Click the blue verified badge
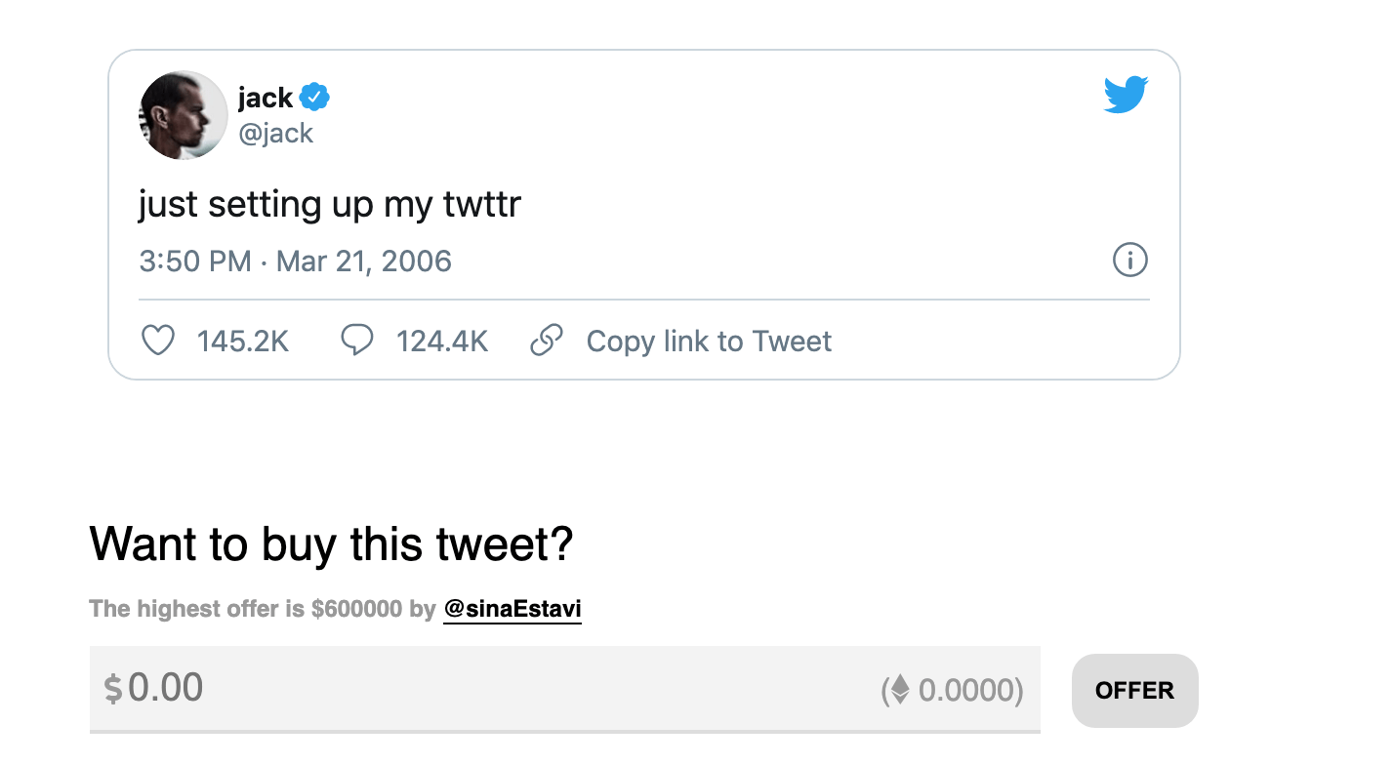This screenshot has height=765, width=1394. pos(314,98)
